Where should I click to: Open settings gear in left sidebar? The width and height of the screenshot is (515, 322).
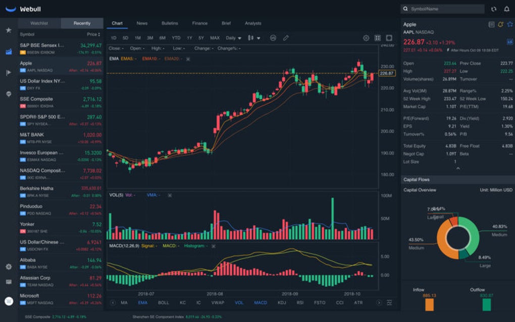(x=9, y=266)
